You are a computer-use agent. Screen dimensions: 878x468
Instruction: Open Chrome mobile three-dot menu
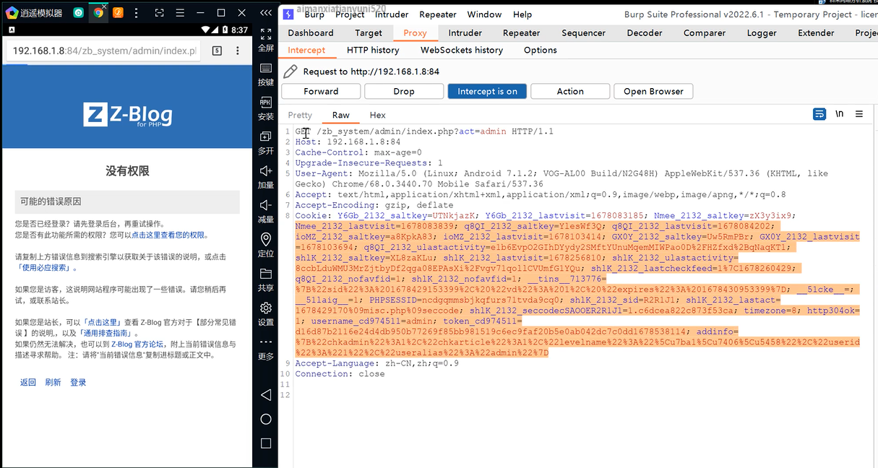click(x=238, y=51)
